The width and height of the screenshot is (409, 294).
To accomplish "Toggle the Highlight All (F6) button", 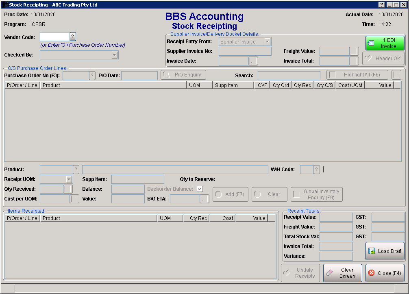I will [x=357, y=75].
